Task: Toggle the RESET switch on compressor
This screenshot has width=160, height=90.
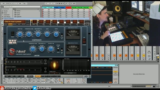Action: click(x=13, y=33)
